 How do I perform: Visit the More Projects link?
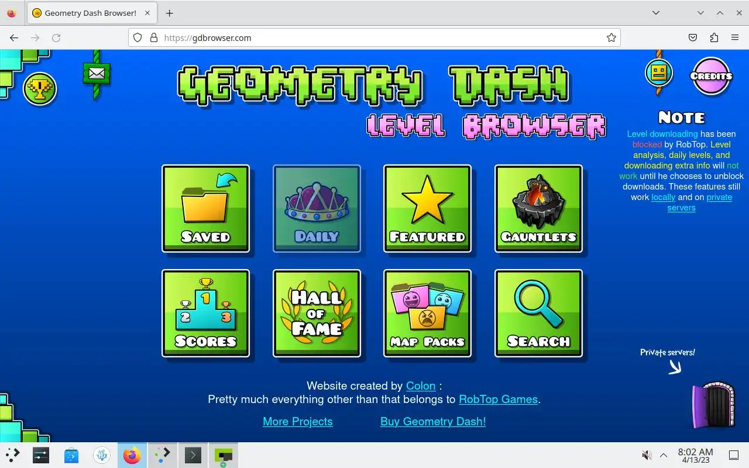[298, 422]
